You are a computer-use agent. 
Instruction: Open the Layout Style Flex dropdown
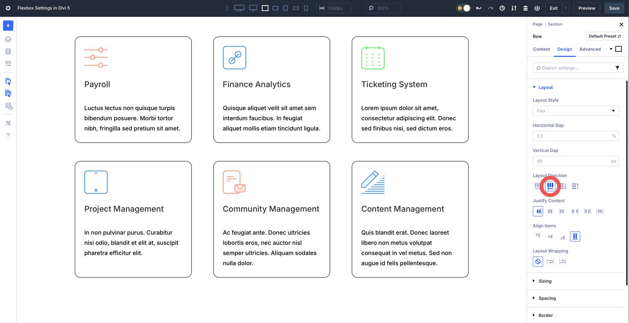point(575,111)
